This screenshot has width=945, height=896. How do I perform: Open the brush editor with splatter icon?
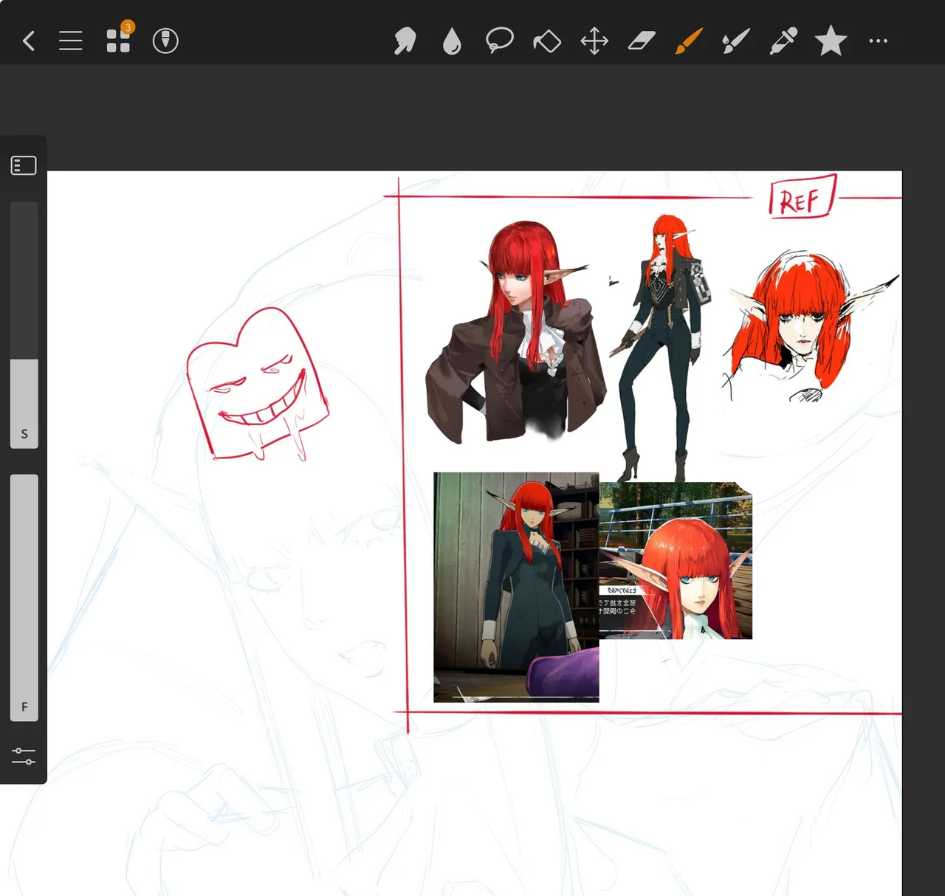[x=736, y=41]
